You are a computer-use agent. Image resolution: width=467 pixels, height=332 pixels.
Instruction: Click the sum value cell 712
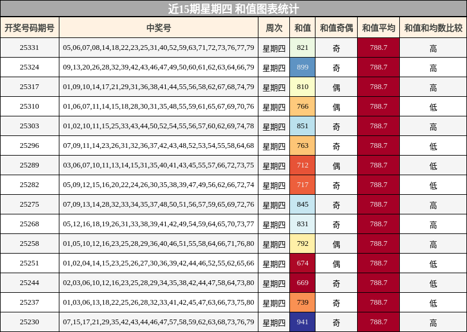click(302, 165)
